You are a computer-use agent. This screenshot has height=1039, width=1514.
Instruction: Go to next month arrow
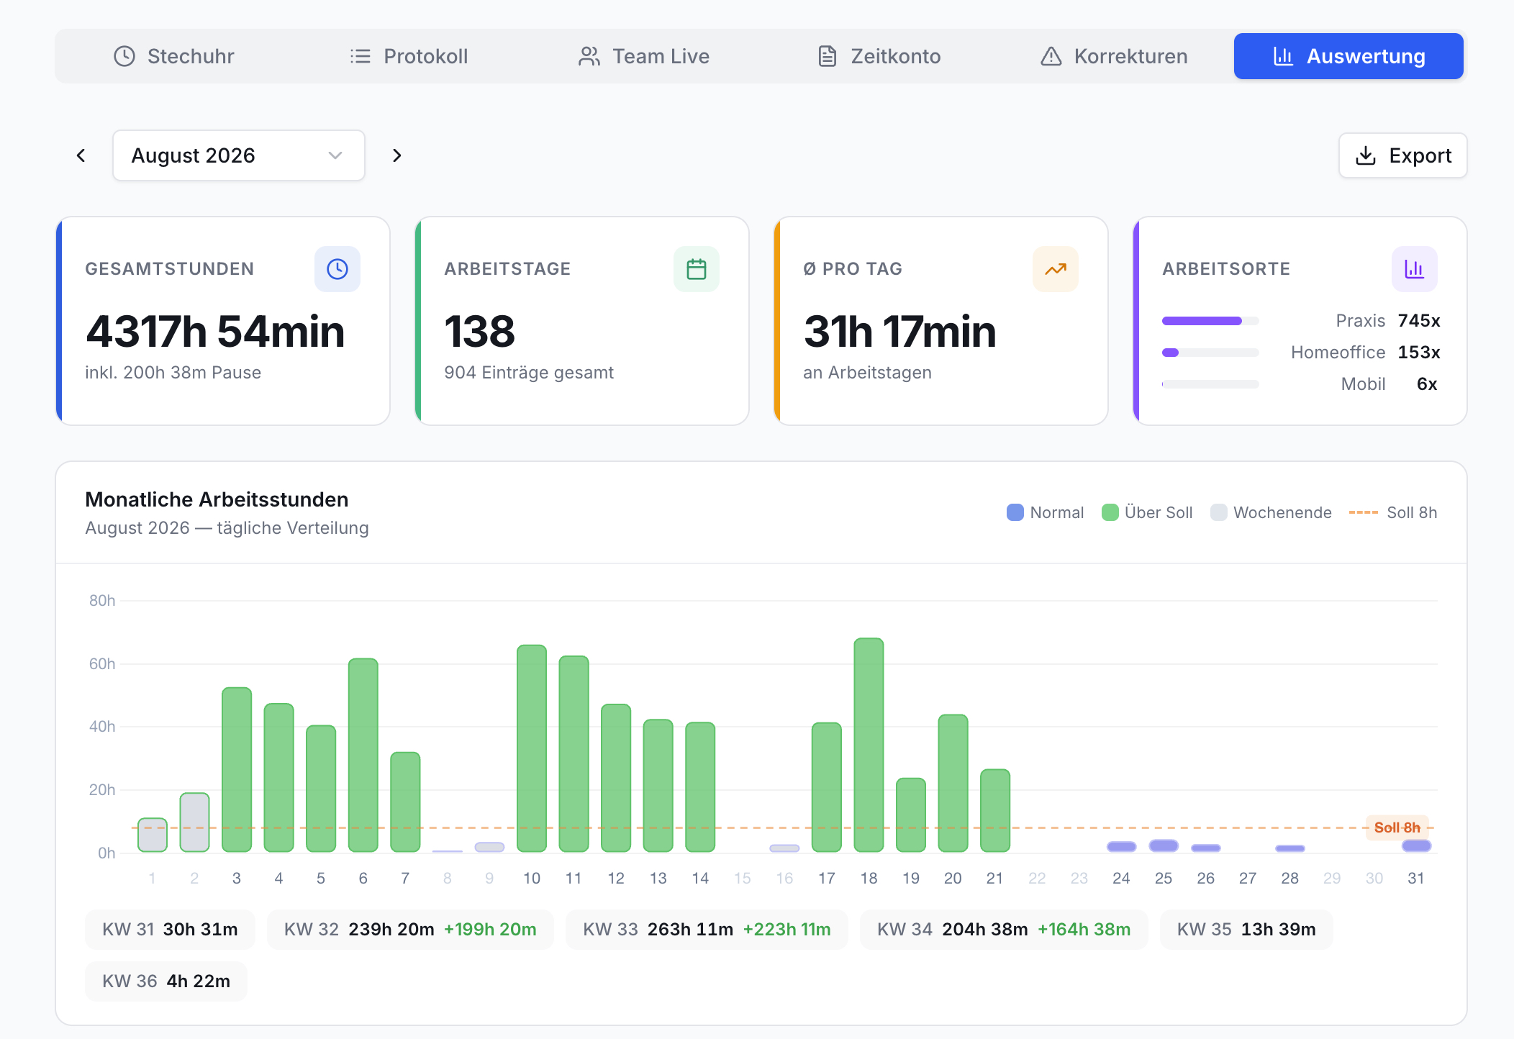396,155
